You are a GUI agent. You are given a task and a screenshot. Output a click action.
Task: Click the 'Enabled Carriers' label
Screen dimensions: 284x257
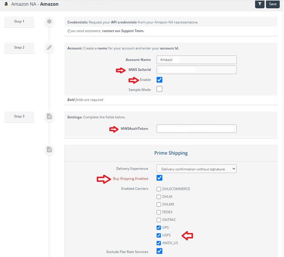click(x=135, y=189)
